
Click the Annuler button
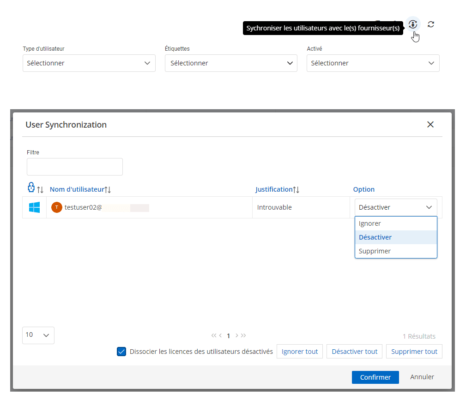click(422, 377)
